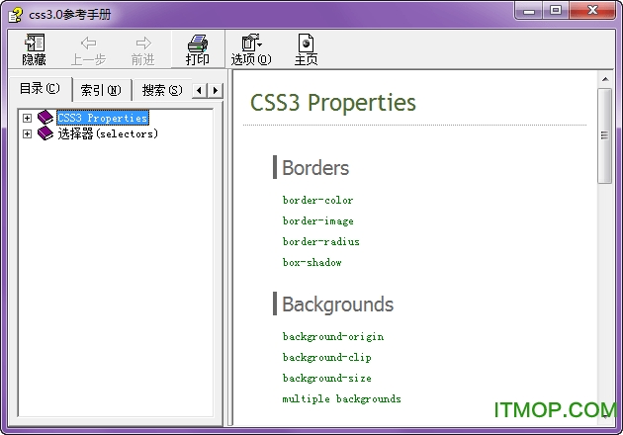Viewport: 623px width, 435px height.
Task: Open the multiple backgrounds link
Action: 341,399
